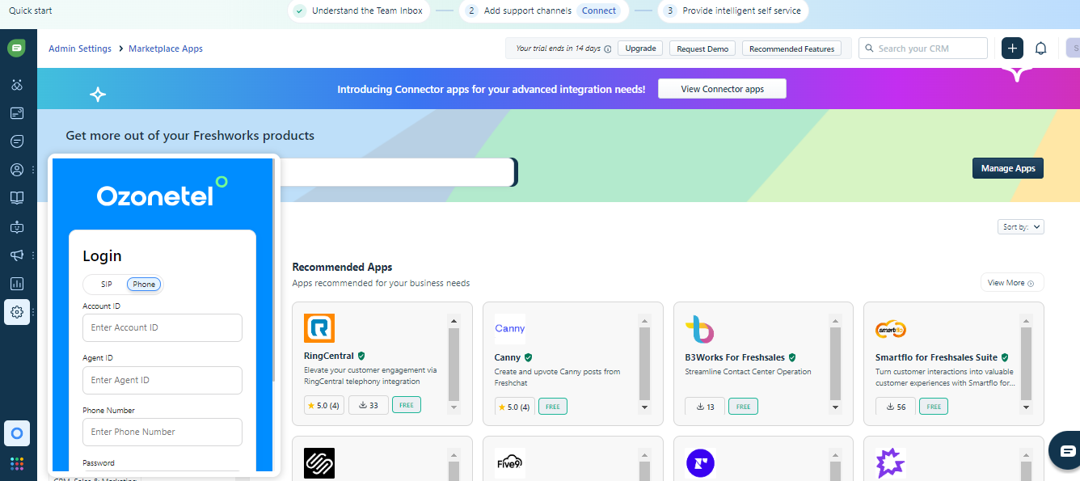Screen dimensions: 1080x481
Task: Click scroll down arrow on Smartflo card
Action: pos(1026,407)
